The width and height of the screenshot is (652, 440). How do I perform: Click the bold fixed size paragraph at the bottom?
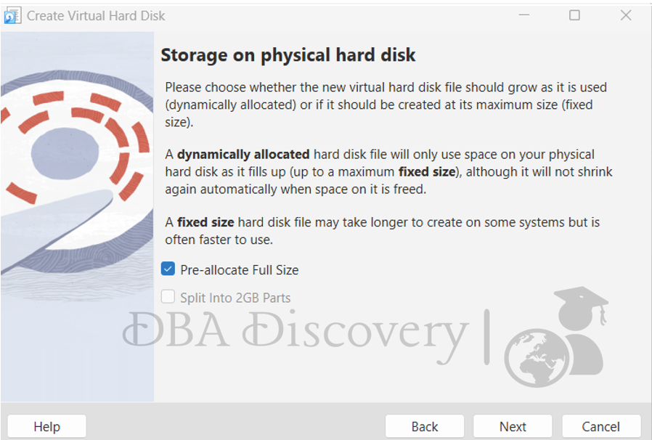[x=382, y=231]
